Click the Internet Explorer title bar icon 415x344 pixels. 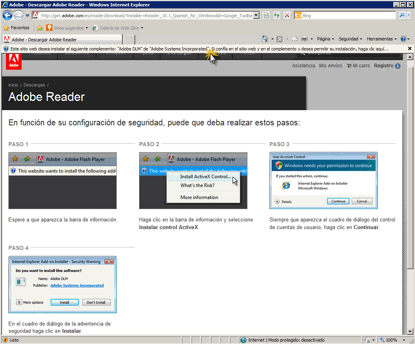pyautogui.click(x=5, y=4)
